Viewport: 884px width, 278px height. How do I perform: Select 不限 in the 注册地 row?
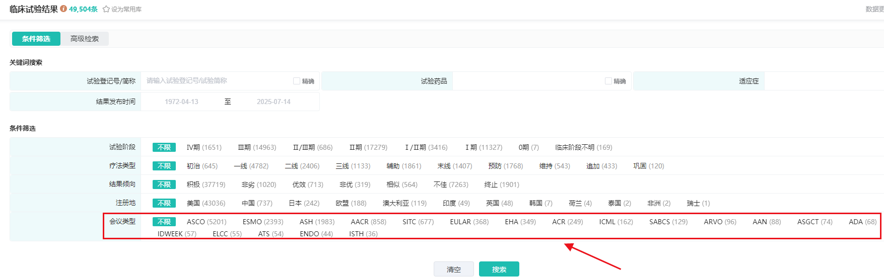click(x=164, y=203)
